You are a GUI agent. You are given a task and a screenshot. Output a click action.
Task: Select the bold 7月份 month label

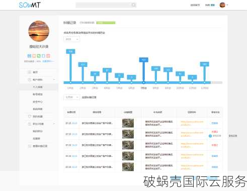coord(143,88)
